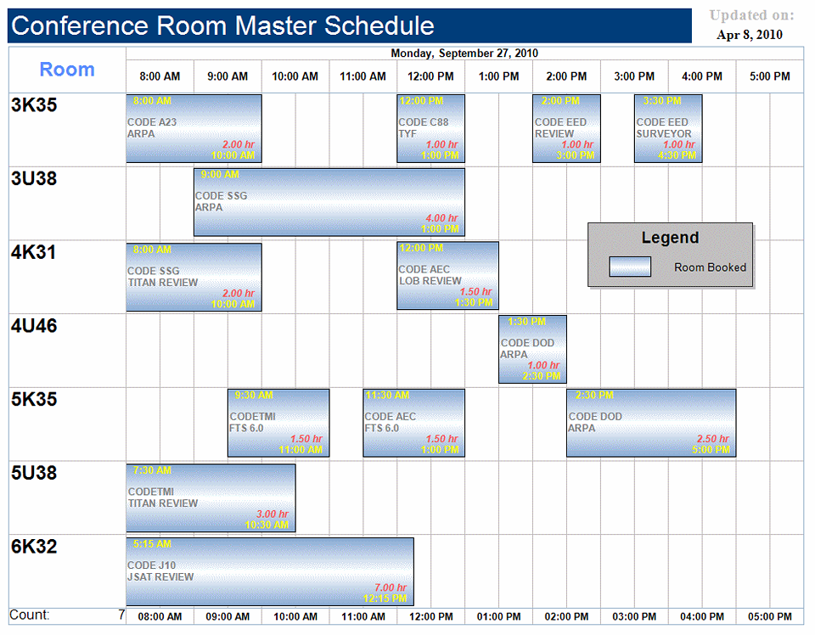Click the CODE J10 JSAT REVIEW booking

point(270,571)
